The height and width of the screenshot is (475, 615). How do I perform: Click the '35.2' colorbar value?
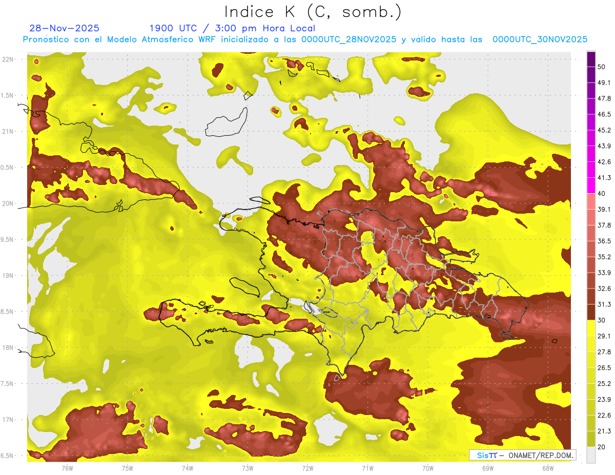click(604, 257)
